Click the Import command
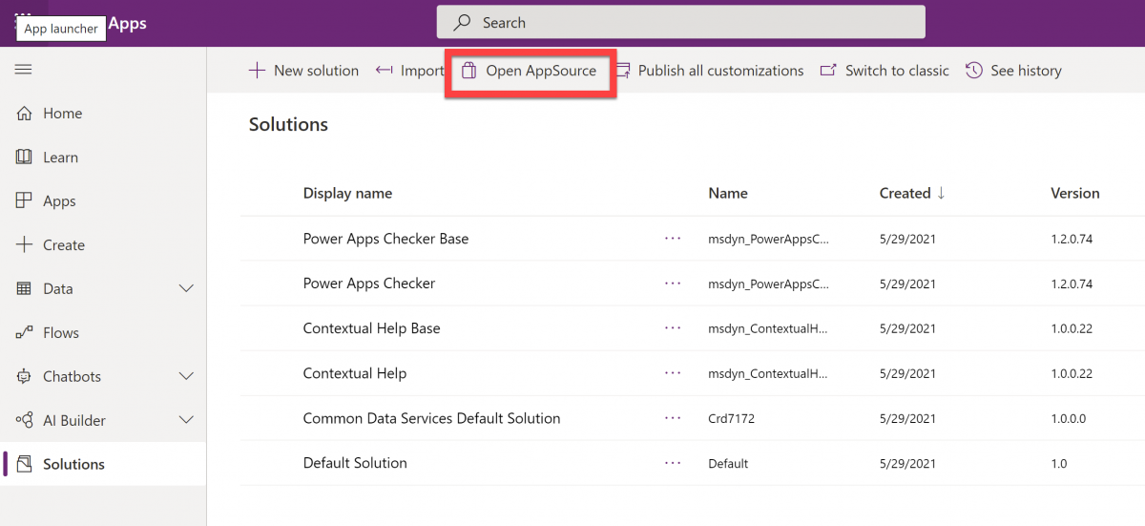1145x526 pixels. click(408, 71)
